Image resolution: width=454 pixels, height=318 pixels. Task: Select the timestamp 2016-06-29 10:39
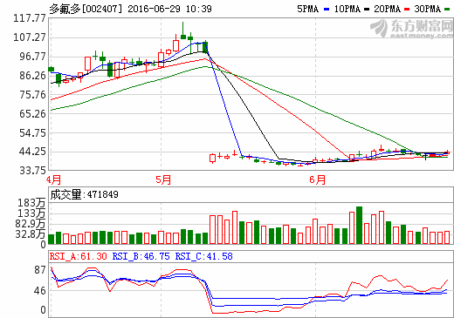pos(170,9)
